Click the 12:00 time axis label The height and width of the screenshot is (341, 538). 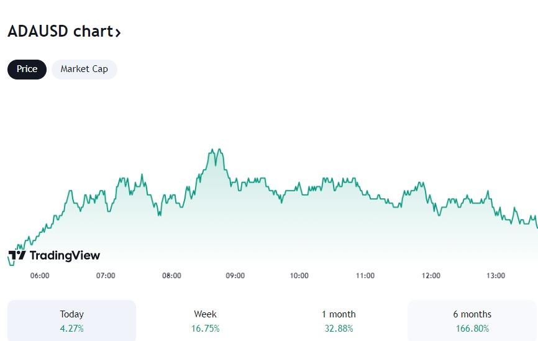(x=431, y=275)
